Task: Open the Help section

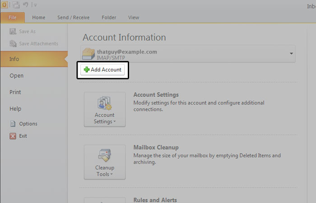Action: click(15, 109)
